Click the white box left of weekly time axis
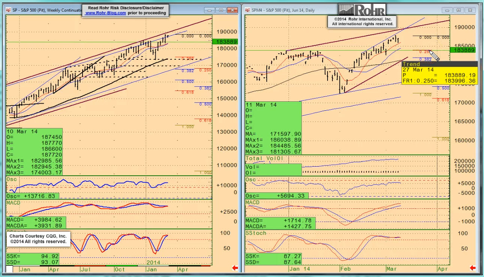The image size is (484, 277). [x=9, y=269]
